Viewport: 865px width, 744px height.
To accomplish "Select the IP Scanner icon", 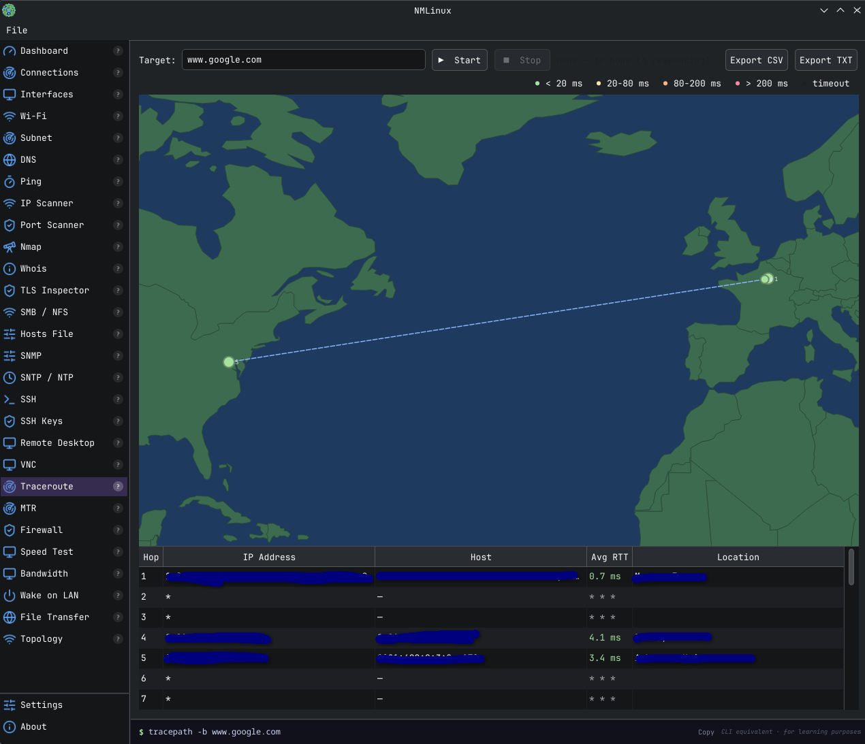I will 10,204.
